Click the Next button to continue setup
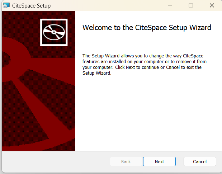 (159, 161)
